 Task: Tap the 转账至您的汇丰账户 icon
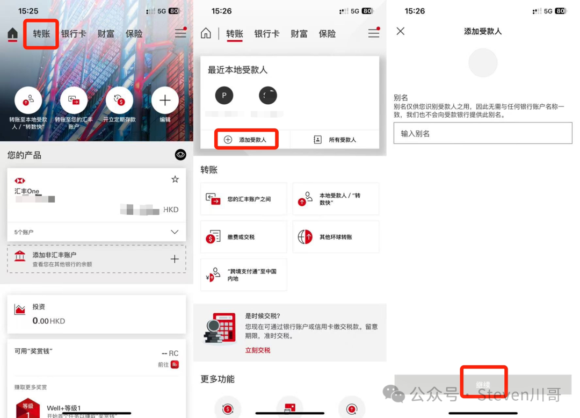click(74, 100)
